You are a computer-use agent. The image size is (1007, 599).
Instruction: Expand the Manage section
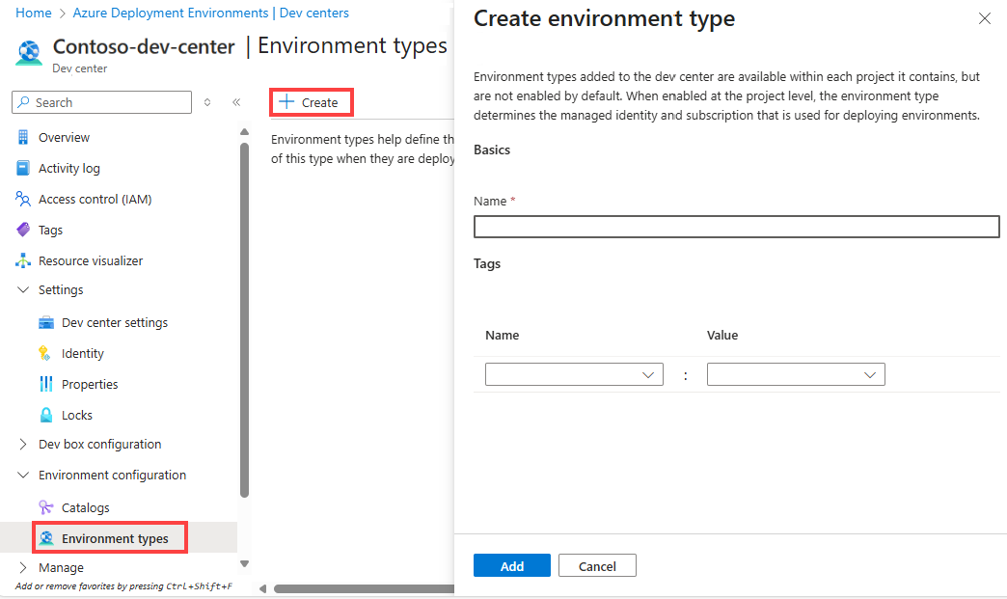click(x=23, y=567)
